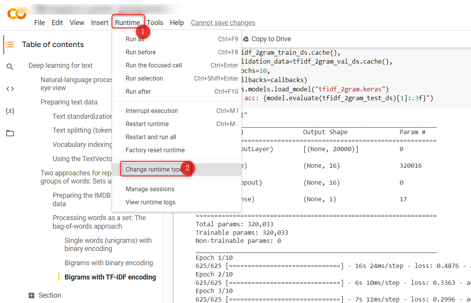471x303 pixels.
Task: Open the Tools menu
Action: click(155, 22)
